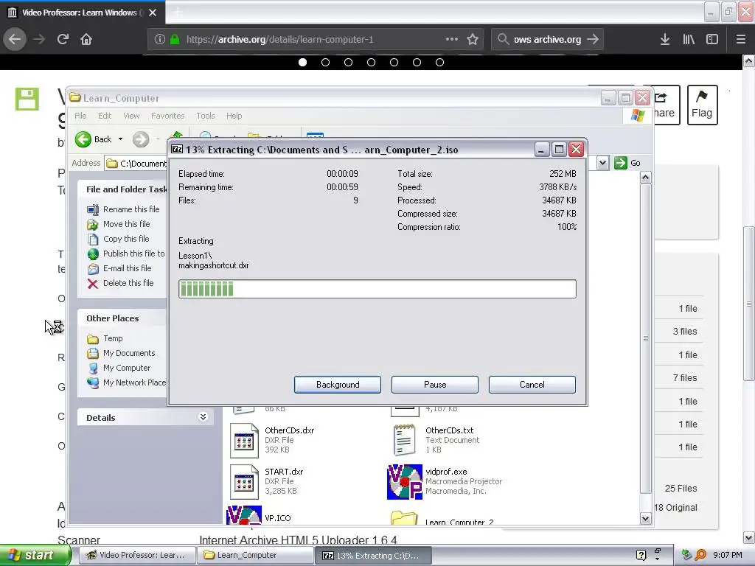The height and width of the screenshot is (566, 755).
Task: Expand the Details panel chevron
Action: (203, 417)
